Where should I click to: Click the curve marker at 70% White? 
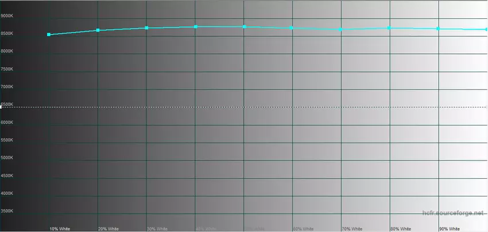pos(341,29)
